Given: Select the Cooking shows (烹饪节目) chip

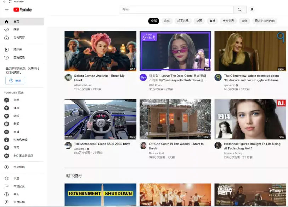Looking at the screenshot, I should click(228, 21).
